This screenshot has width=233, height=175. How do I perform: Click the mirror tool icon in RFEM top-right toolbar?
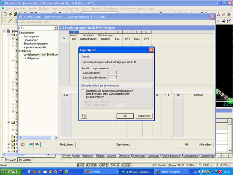218,14
